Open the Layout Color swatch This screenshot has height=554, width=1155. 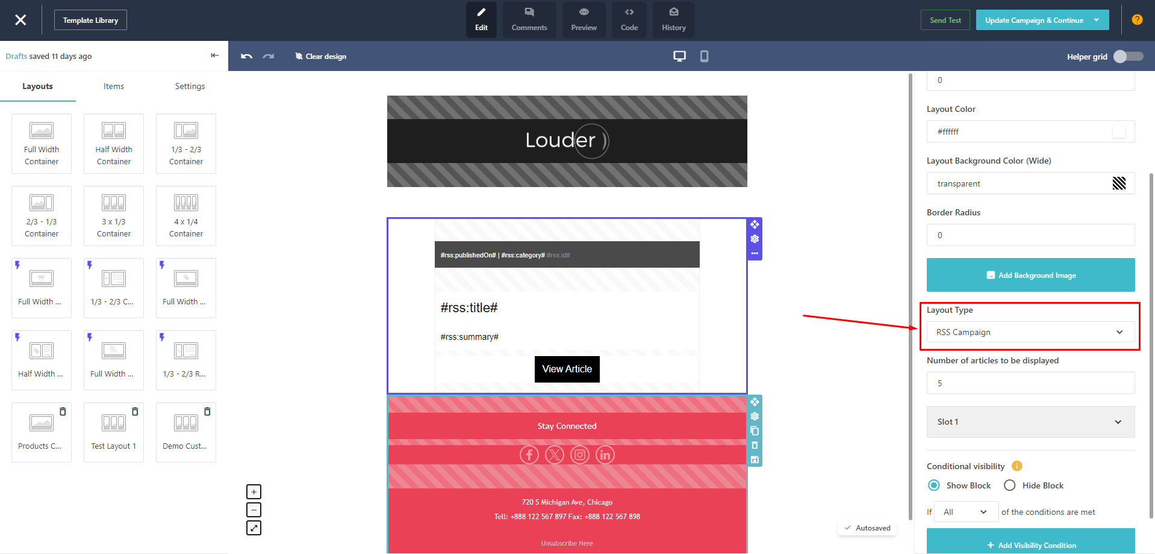pos(1119,132)
